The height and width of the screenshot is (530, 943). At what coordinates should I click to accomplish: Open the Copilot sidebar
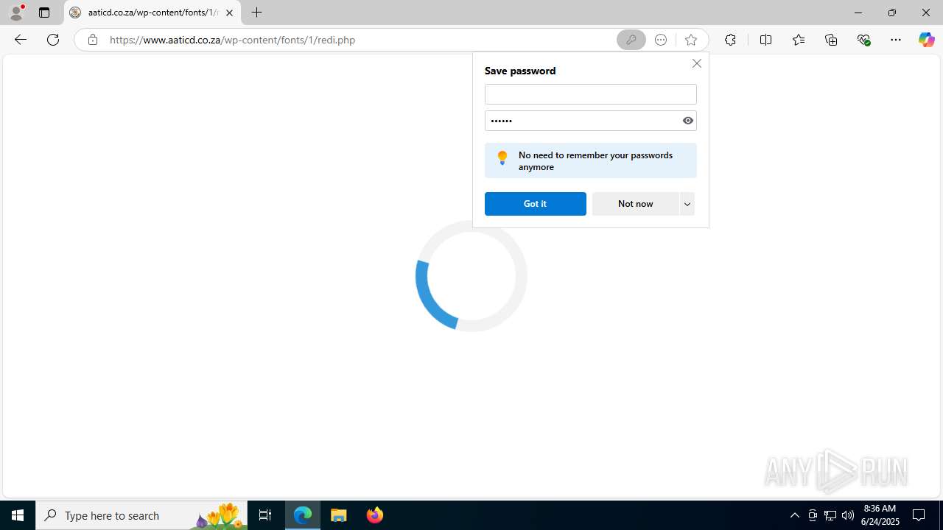926,40
